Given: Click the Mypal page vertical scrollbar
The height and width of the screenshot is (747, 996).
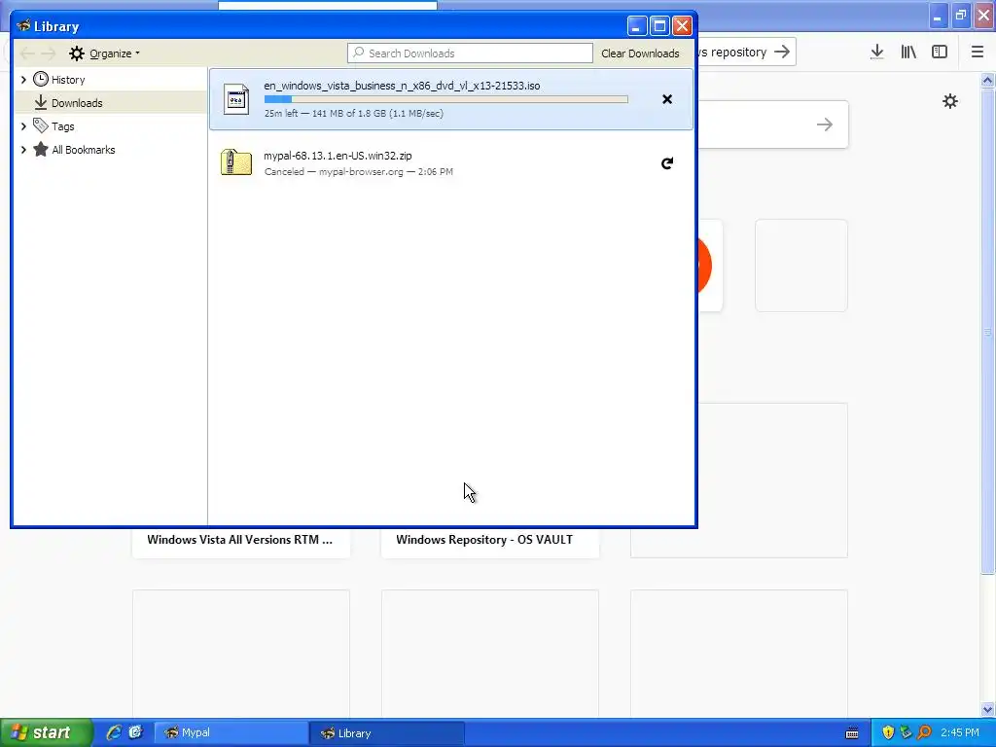Looking at the screenshot, I should coord(987,331).
